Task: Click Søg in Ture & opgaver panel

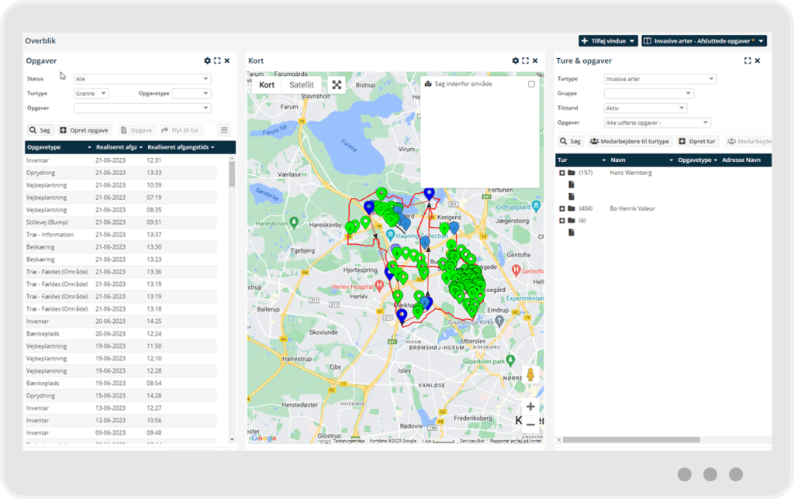Action: (x=570, y=141)
